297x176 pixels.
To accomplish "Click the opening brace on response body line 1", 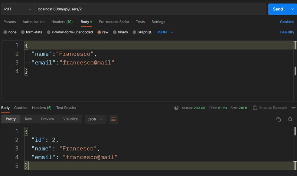I will point(26,131).
